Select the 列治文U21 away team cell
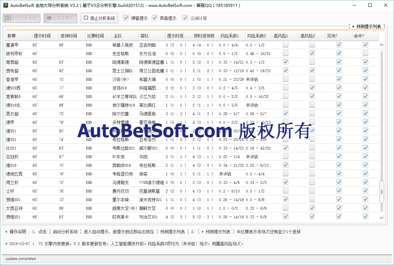The height and width of the screenshot is (265, 394). click(x=149, y=217)
